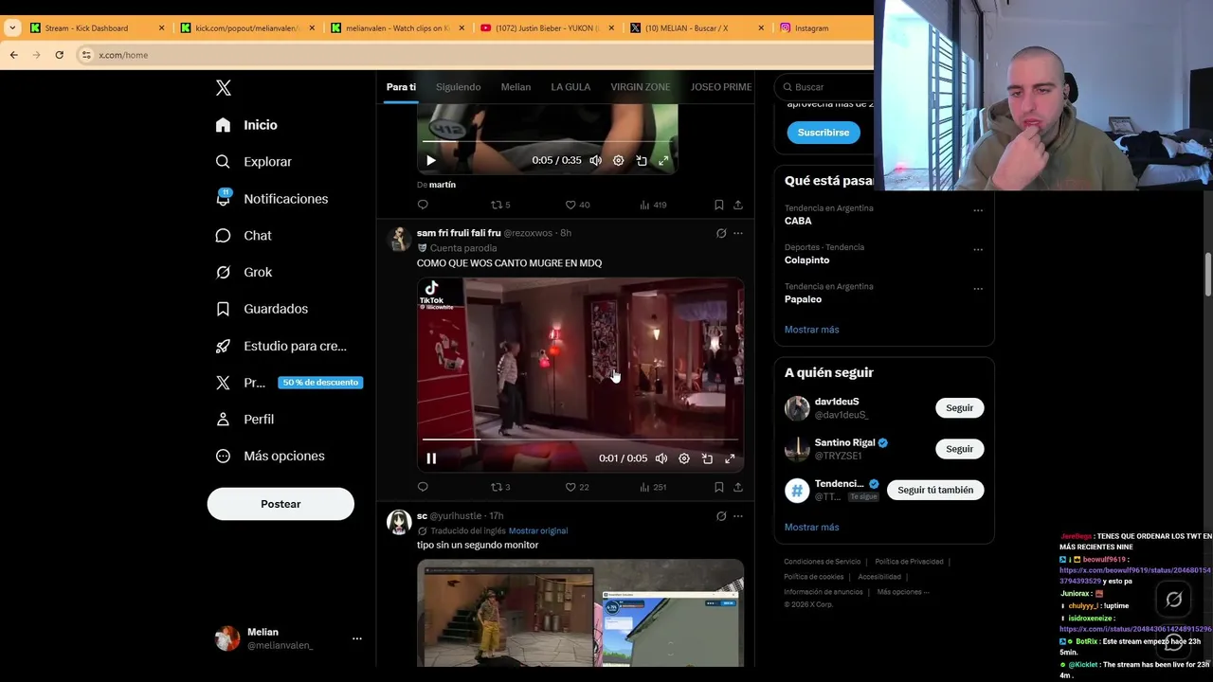Go back in the browser
This screenshot has height=682, width=1213.
point(13,55)
